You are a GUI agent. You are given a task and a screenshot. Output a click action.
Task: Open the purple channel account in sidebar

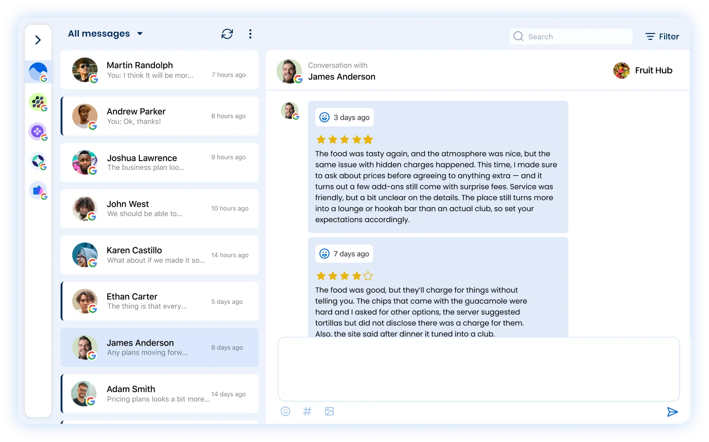pos(38,132)
